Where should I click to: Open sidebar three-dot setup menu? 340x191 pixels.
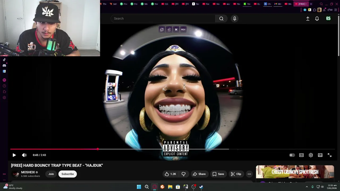tap(4, 180)
